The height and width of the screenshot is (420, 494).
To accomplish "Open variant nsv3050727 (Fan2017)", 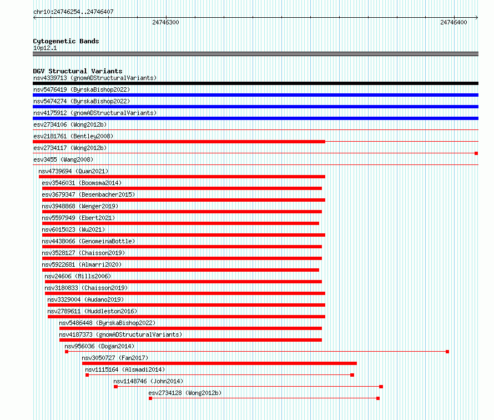I will pyautogui.click(x=115, y=358).
